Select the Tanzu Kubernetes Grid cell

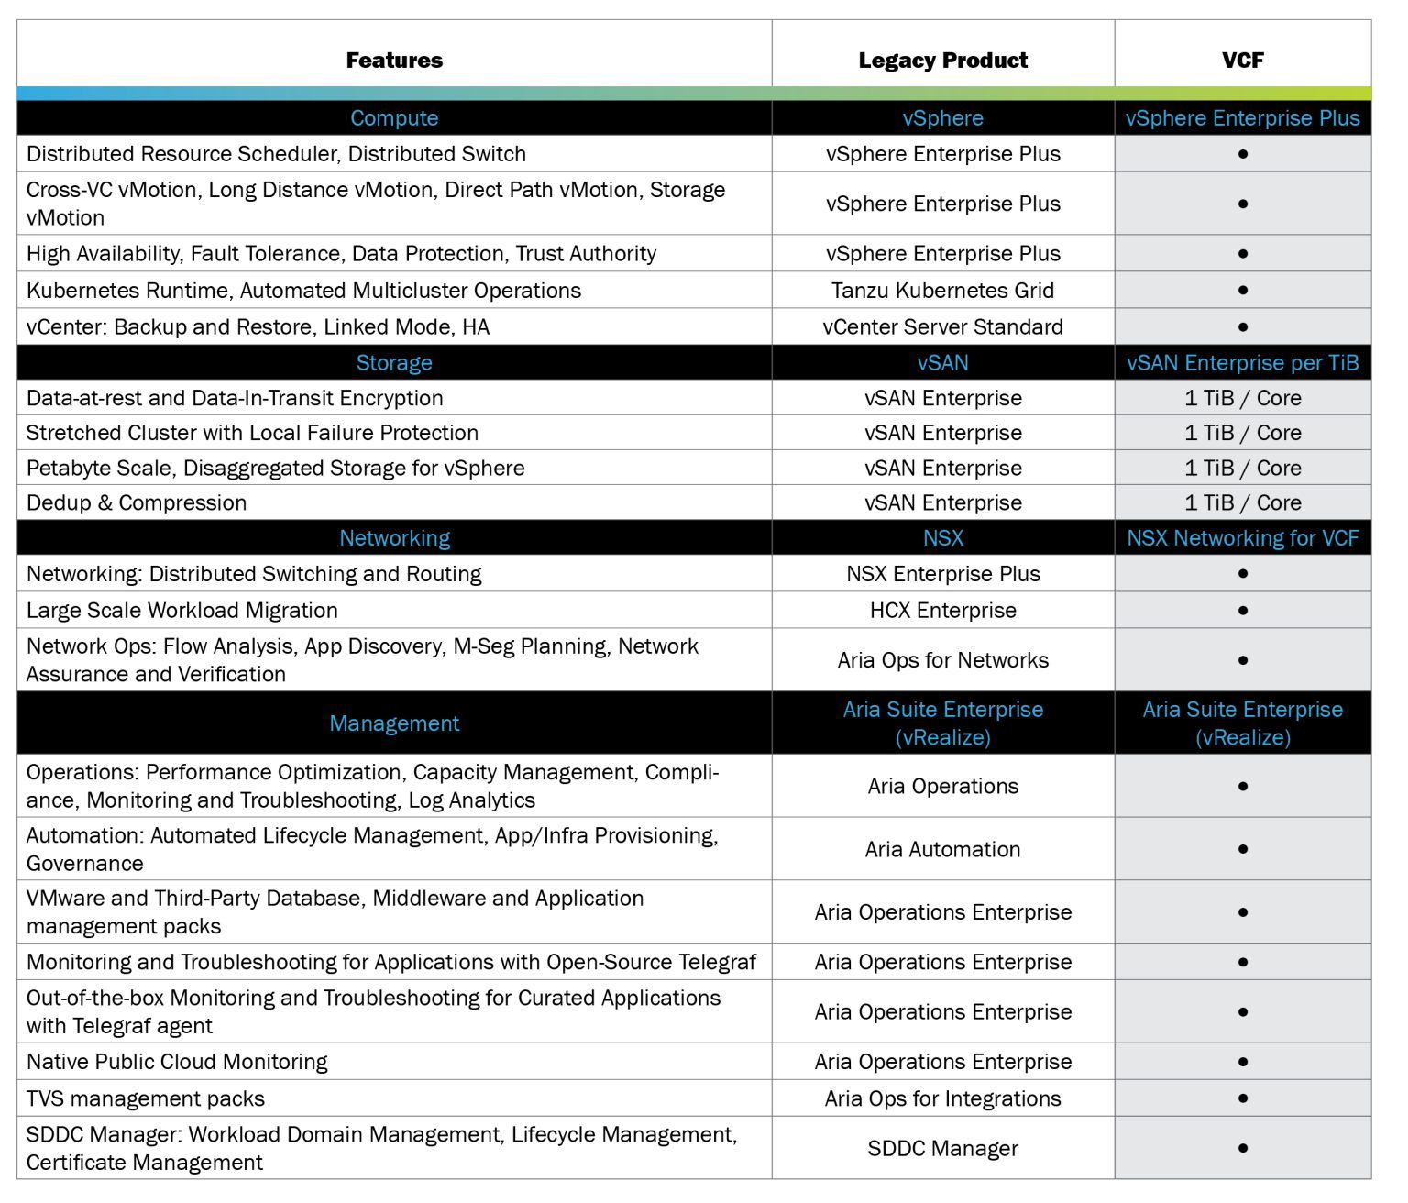click(x=943, y=290)
